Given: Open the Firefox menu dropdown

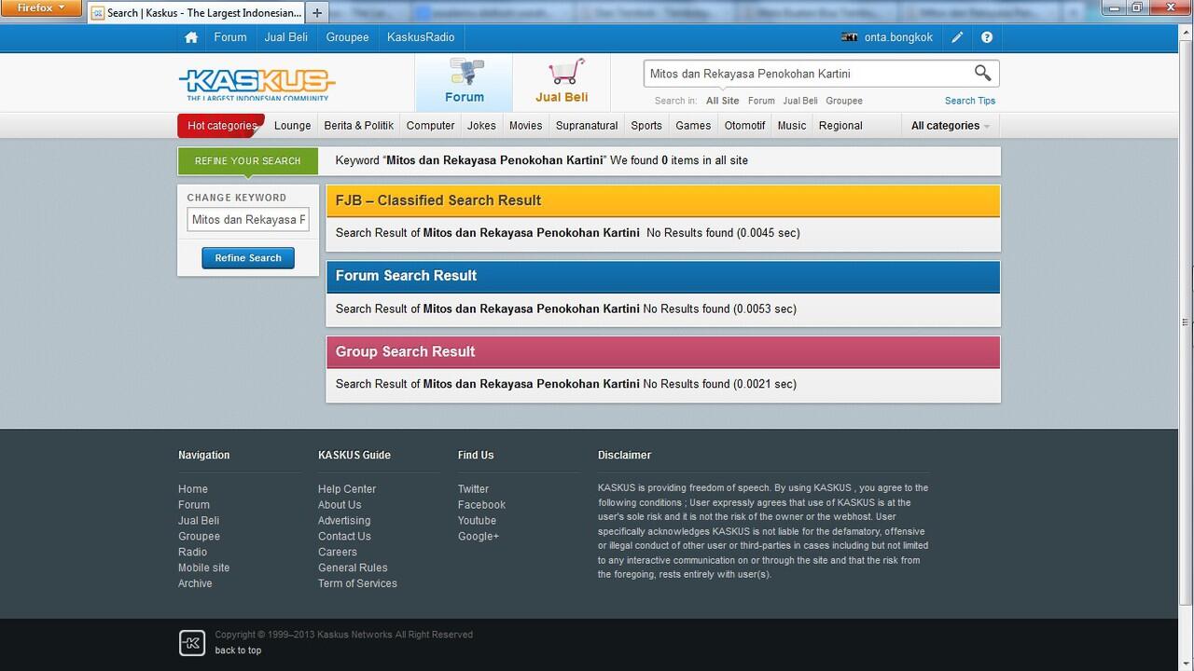Looking at the screenshot, I should point(41,7).
